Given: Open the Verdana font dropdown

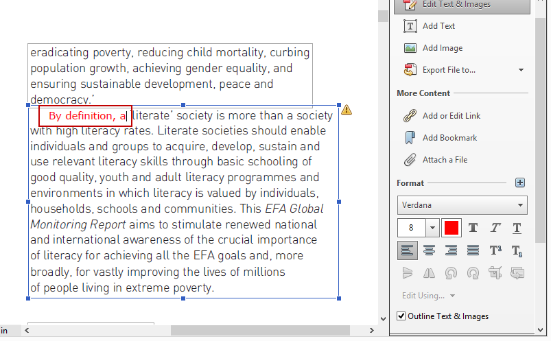Looking at the screenshot, I should tap(462, 205).
